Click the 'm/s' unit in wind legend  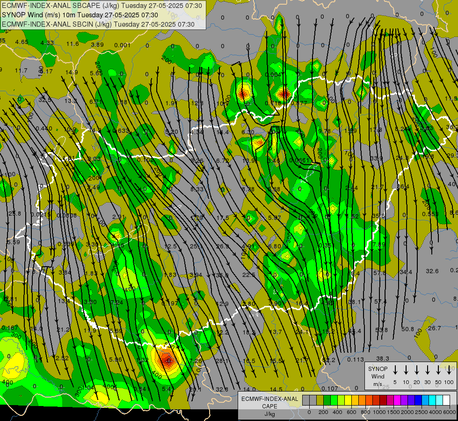point(378,384)
